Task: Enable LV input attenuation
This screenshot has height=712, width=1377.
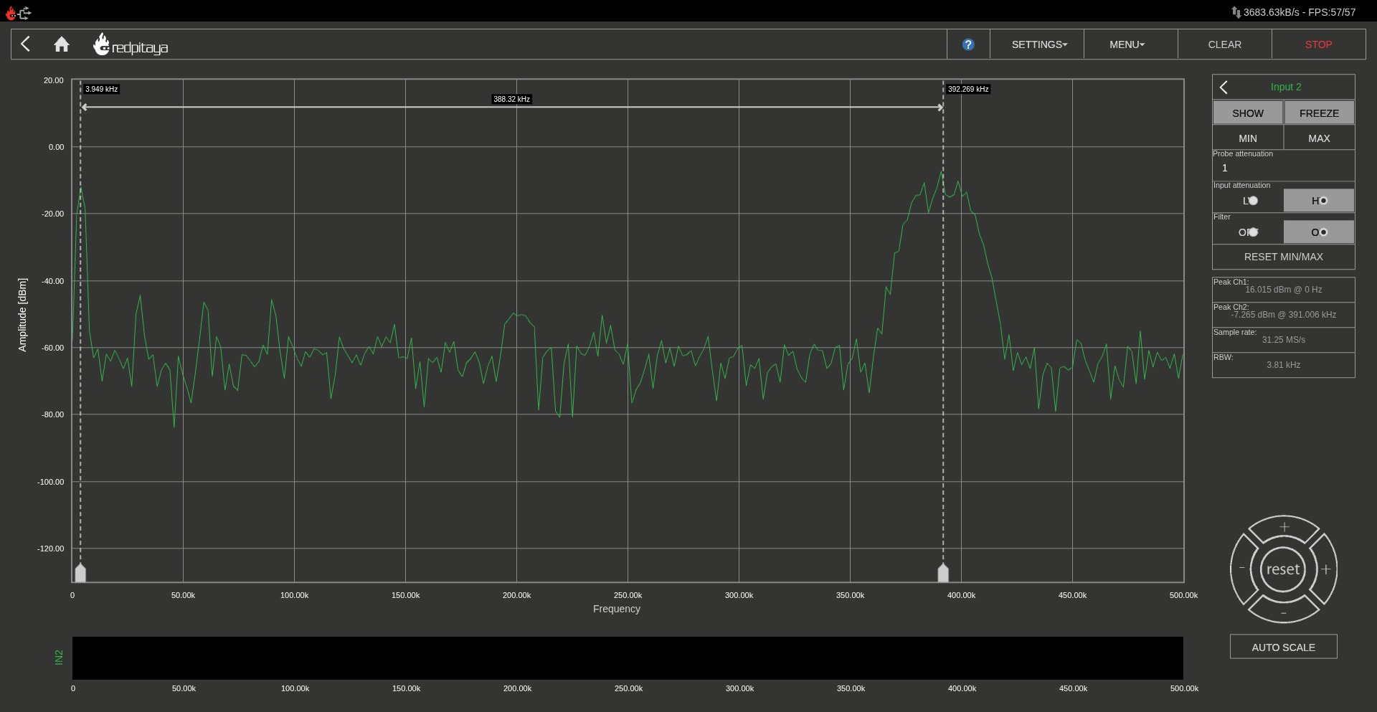Action: [x=1247, y=201]
